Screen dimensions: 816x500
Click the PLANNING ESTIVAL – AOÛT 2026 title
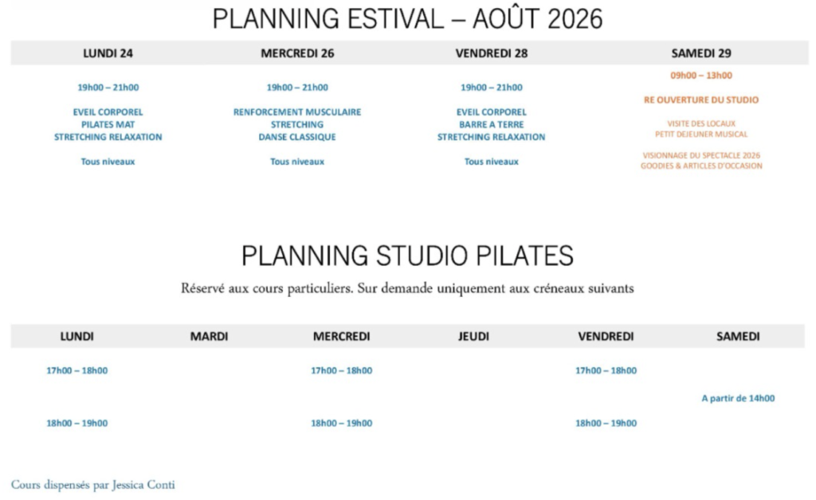tap(407, 19)
